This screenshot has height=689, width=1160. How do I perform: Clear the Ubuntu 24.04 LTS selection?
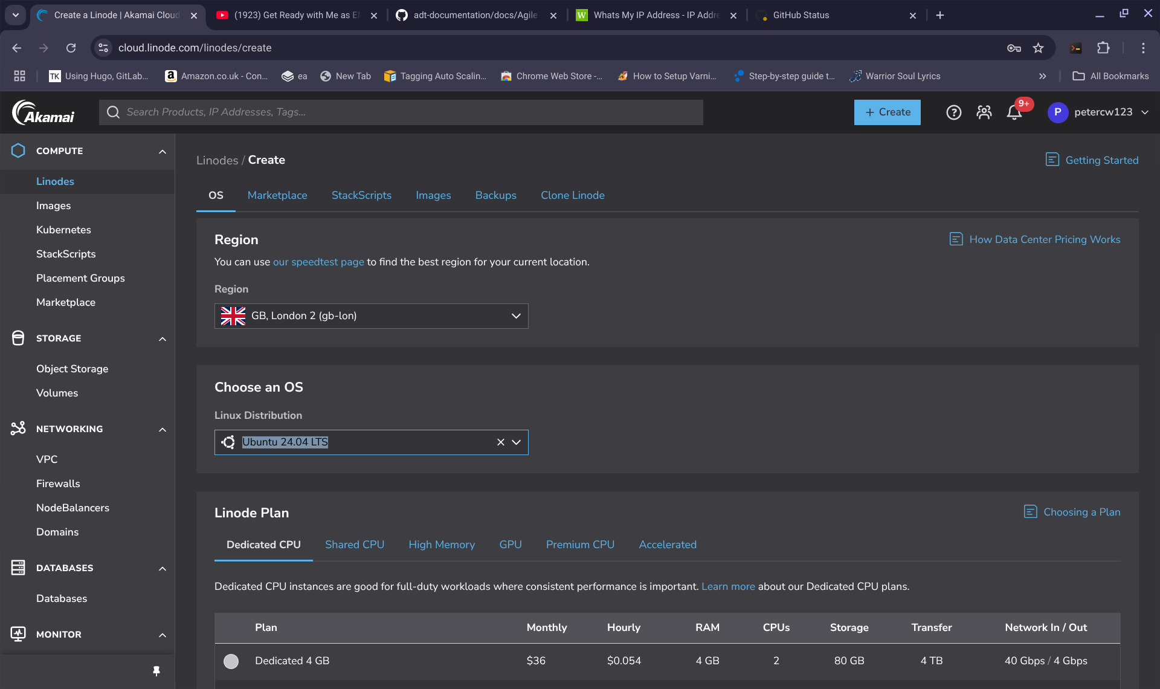[x=500, y=442]
